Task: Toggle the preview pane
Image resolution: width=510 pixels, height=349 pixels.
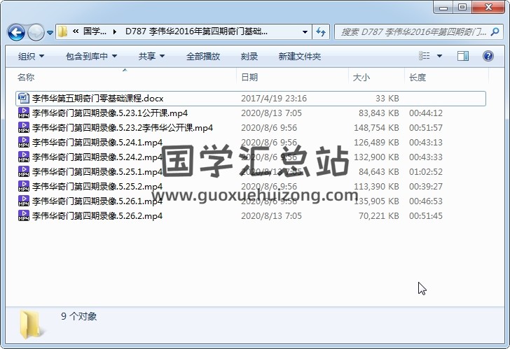Action: (463, 56)
